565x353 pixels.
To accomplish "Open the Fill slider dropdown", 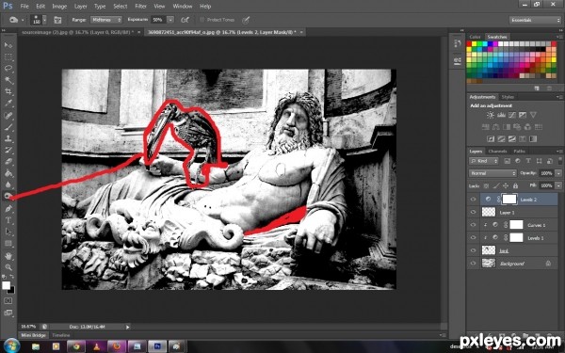I will 558,185.
